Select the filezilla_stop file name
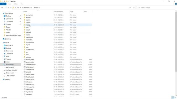 click(x=30, y=79)
